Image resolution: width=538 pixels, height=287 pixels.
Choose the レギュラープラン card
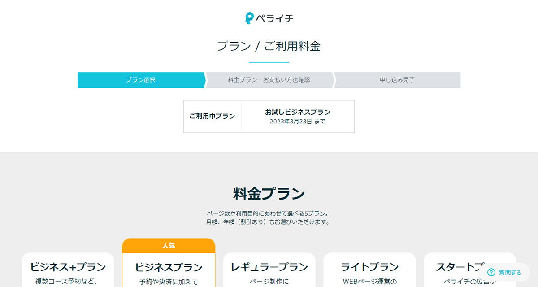point(269,270)
